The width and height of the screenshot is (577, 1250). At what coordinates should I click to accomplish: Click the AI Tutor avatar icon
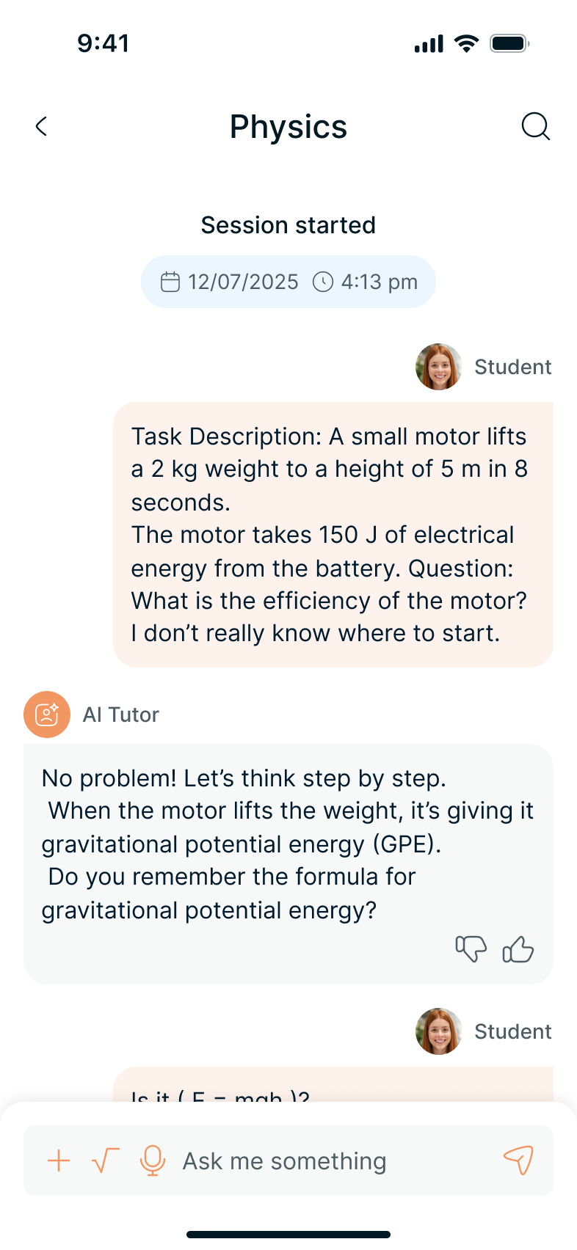(x=47, y=714)
